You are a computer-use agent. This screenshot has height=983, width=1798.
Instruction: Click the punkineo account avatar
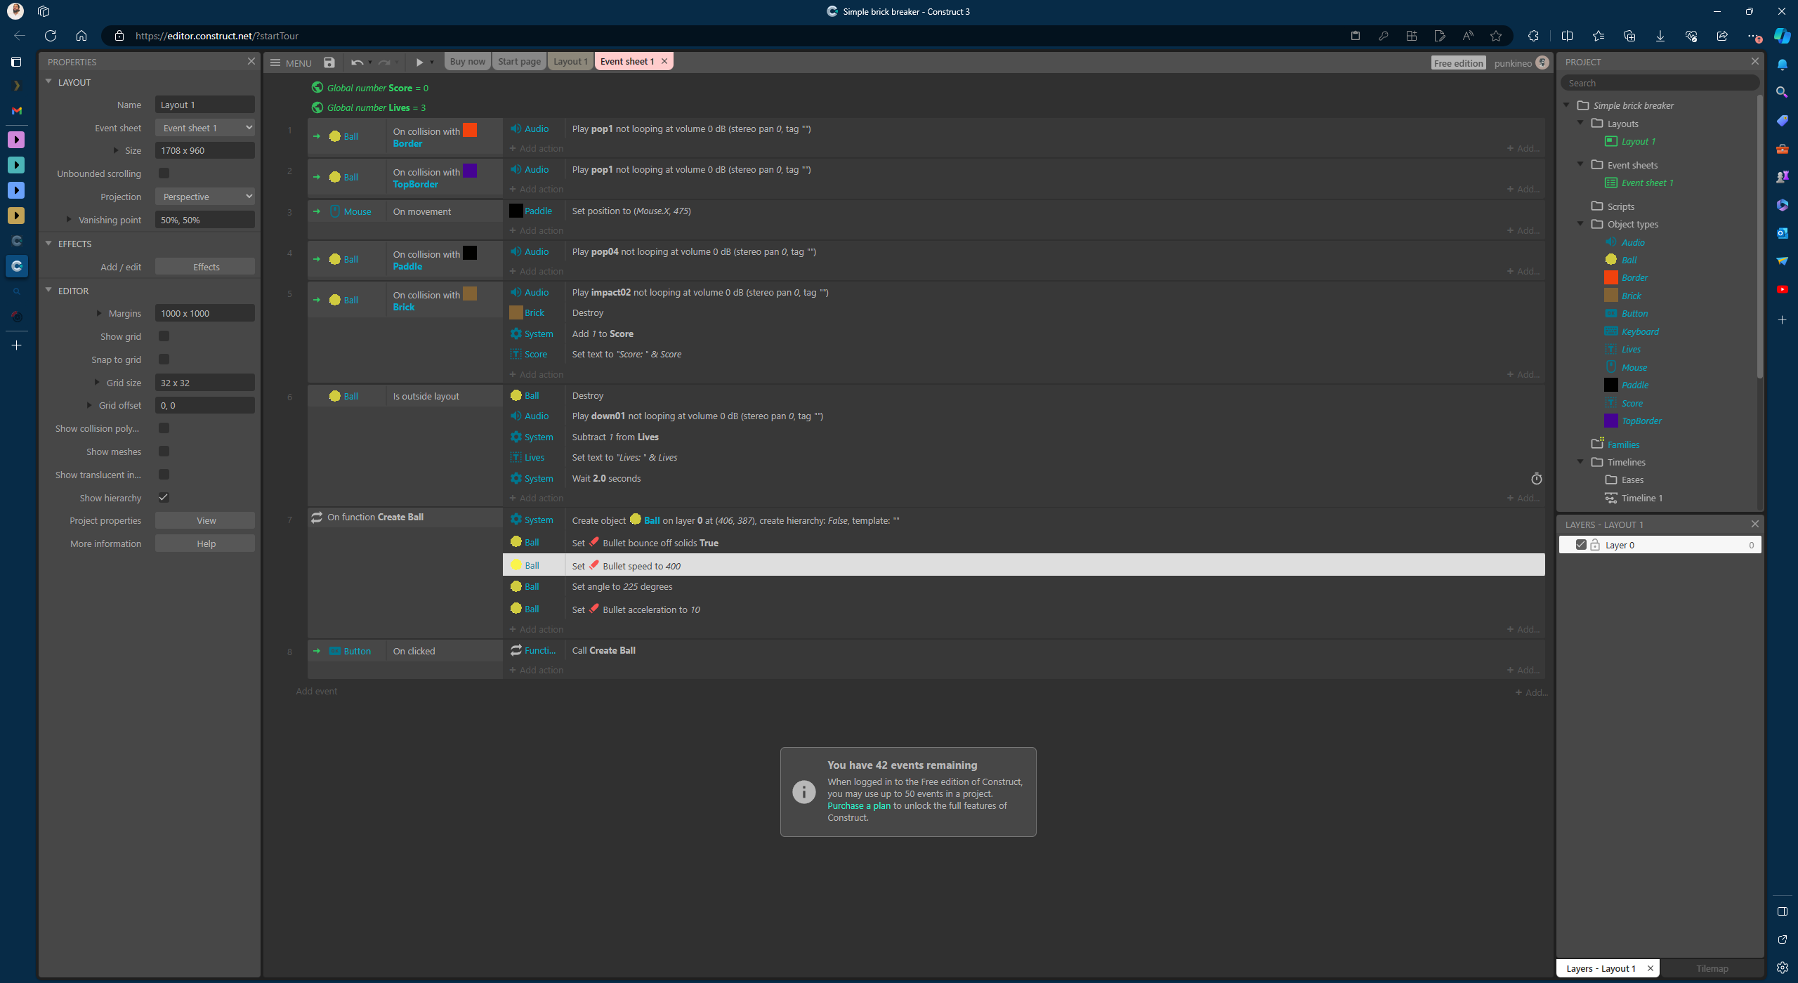click(x=1542, y=62)
